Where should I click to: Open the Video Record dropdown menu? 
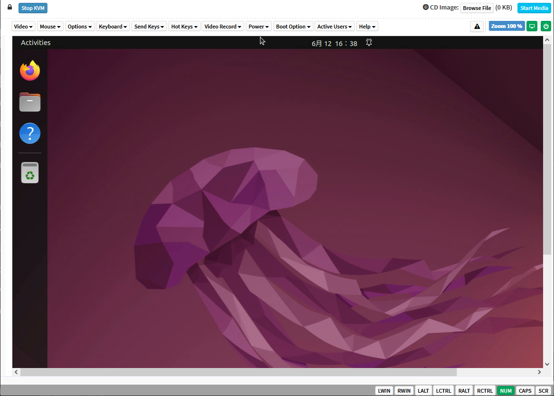click(x=222, y=27)
